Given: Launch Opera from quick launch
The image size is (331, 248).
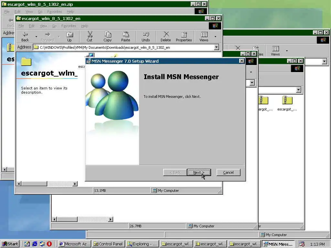Looking at the screenshot, I should tap(49, 244).
